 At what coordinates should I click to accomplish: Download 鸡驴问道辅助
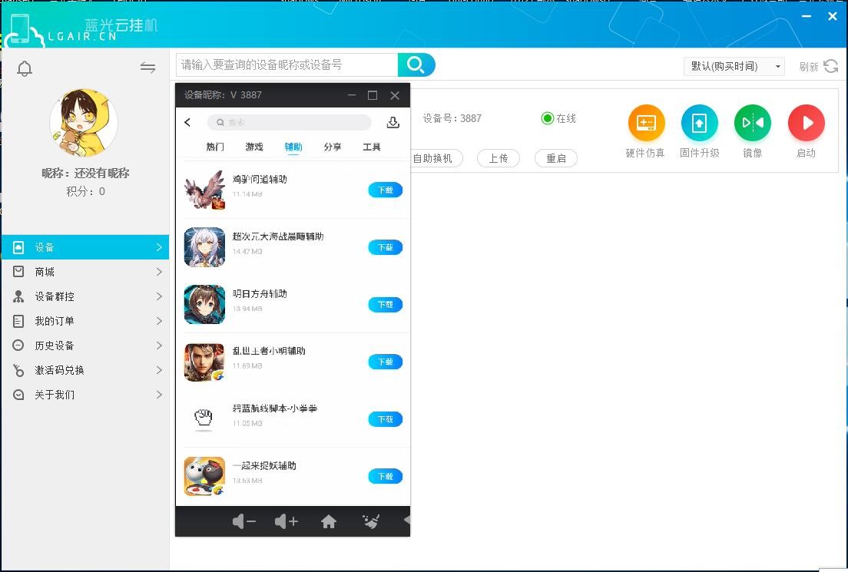click(x=385, y=190)
